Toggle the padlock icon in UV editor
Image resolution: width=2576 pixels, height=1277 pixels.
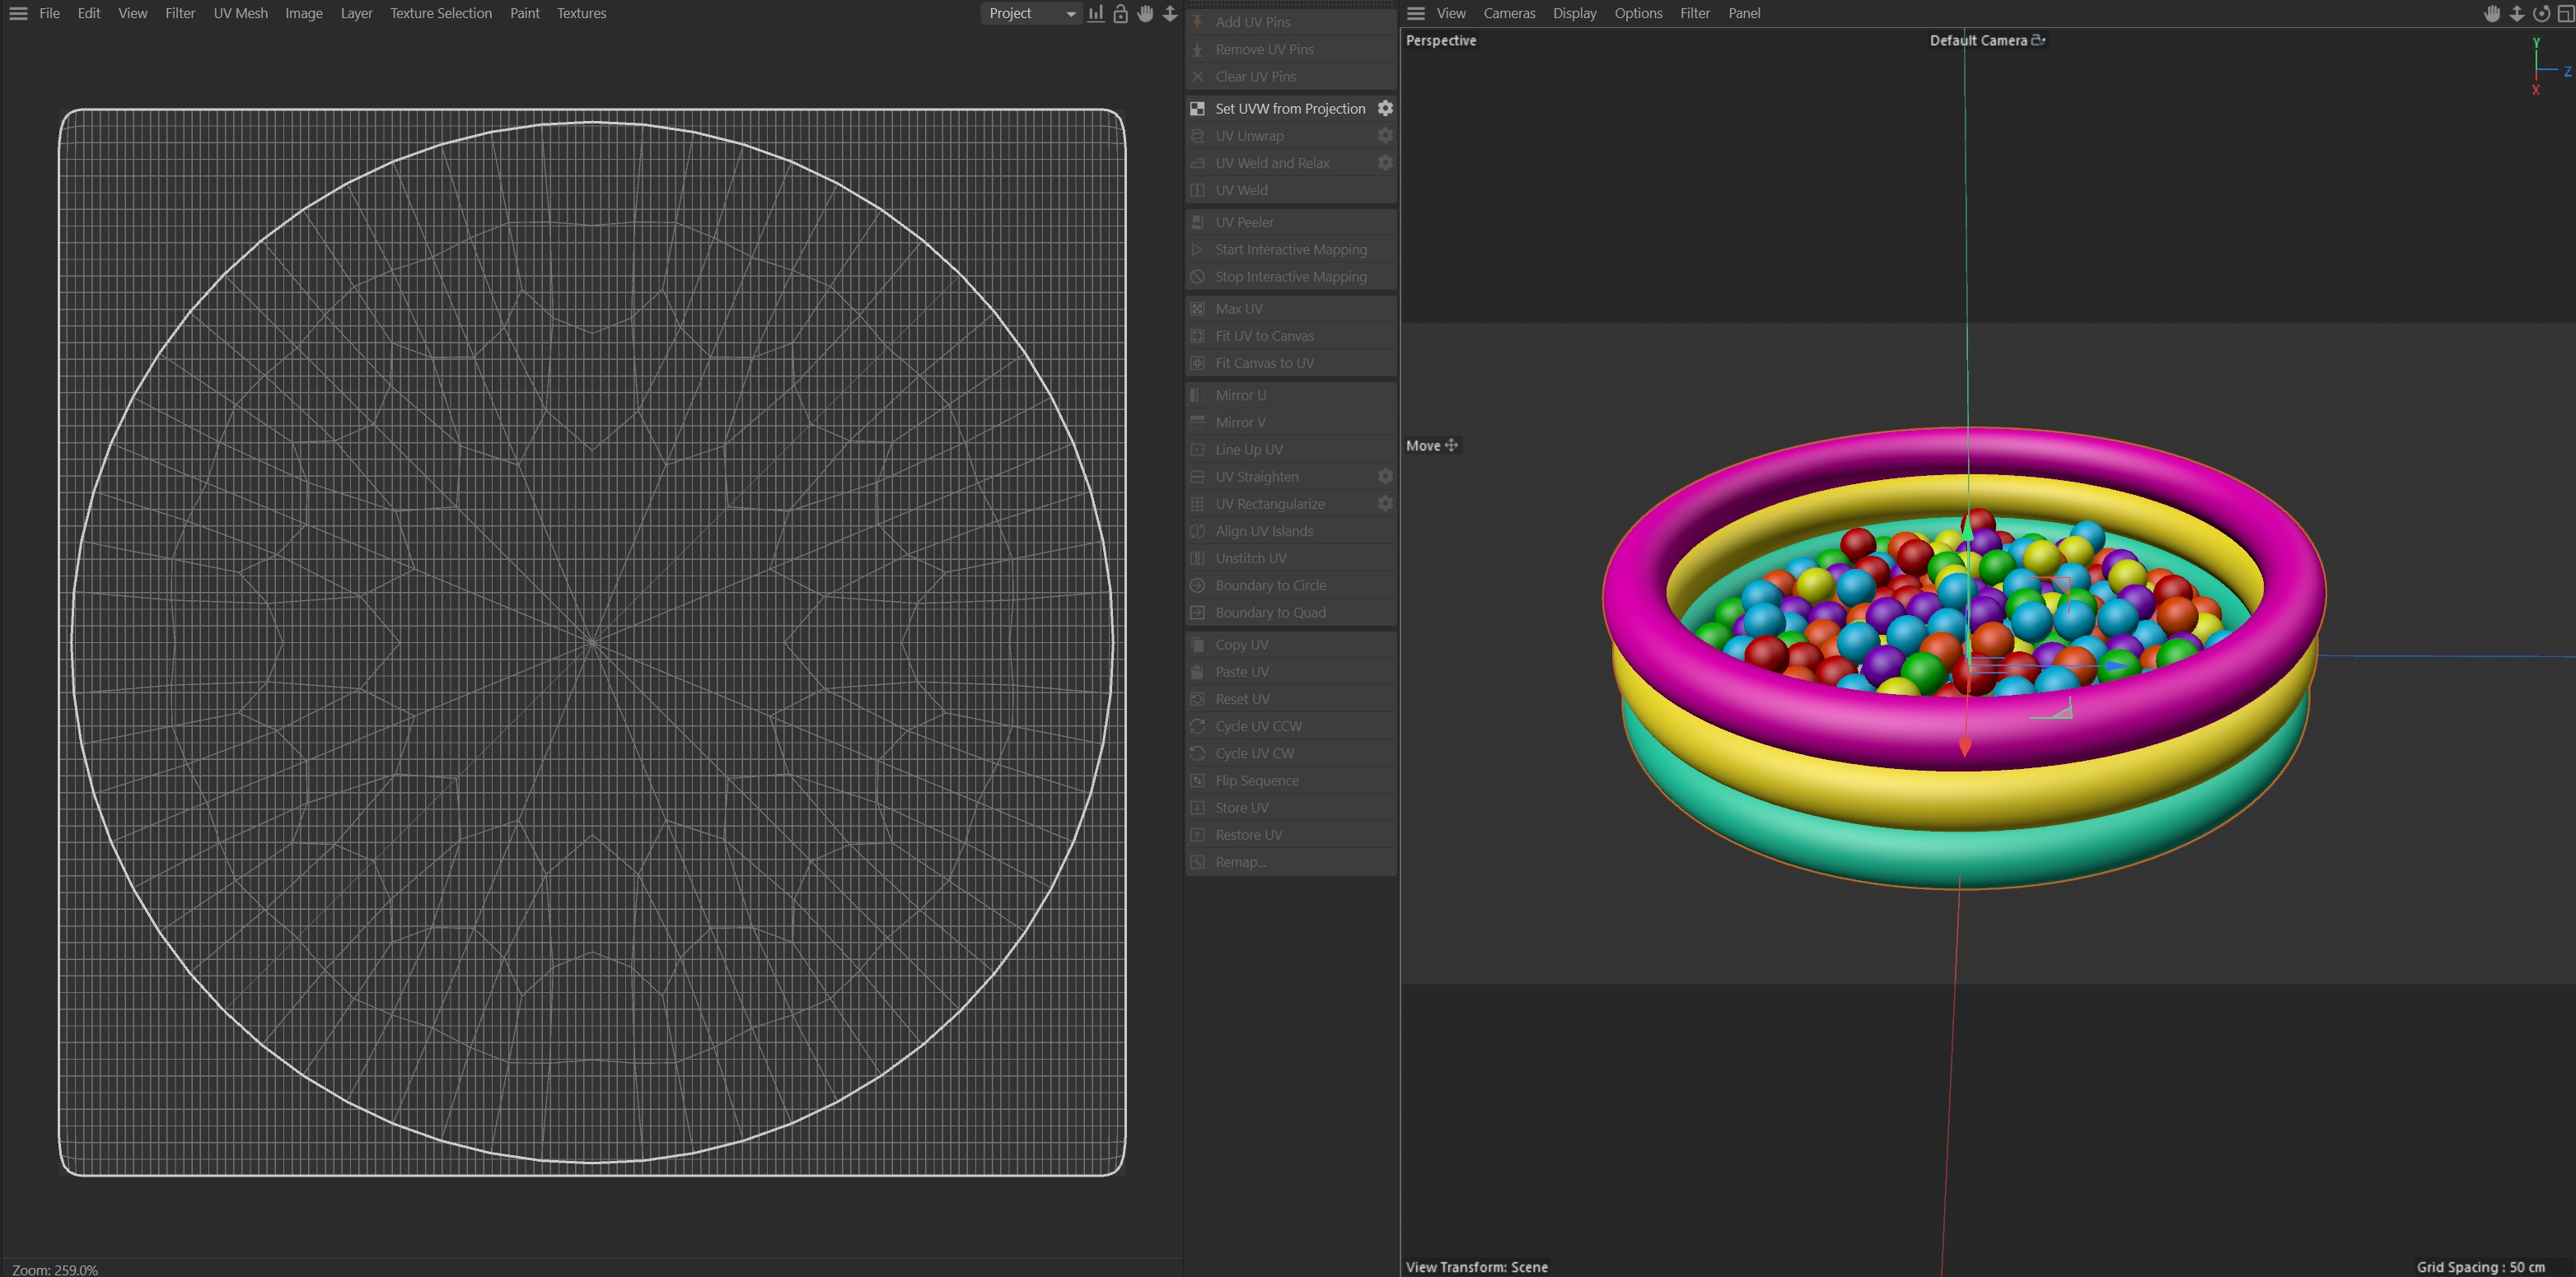point(1120,13)
